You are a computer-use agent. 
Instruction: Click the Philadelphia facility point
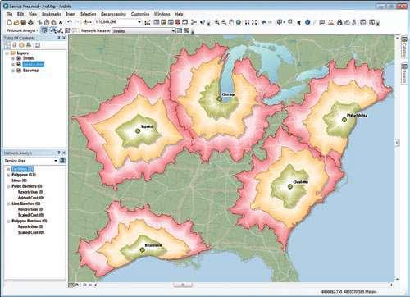[344, 120]
